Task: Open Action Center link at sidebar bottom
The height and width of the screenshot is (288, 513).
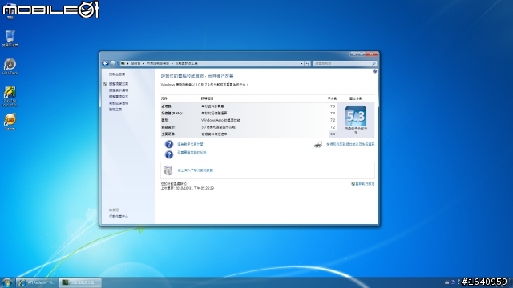Action: [119, 217]
